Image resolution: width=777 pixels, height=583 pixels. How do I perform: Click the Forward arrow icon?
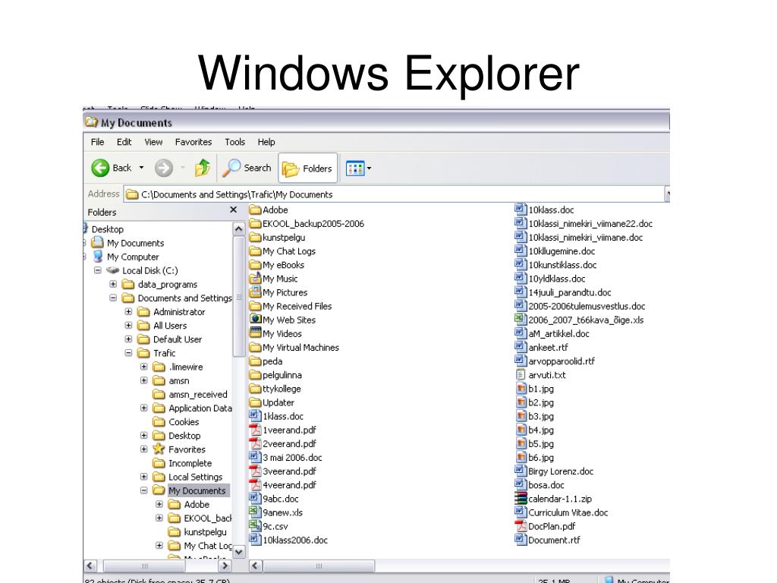click(x=164, y=168)
